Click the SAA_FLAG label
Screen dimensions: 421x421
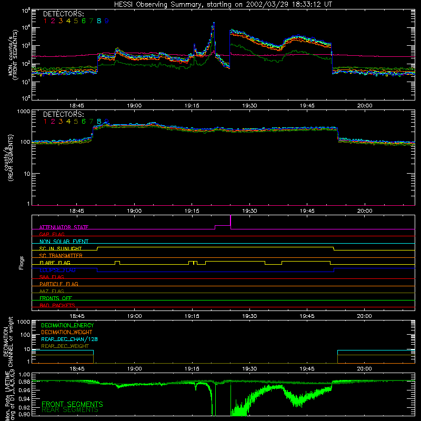click(52, 277)
